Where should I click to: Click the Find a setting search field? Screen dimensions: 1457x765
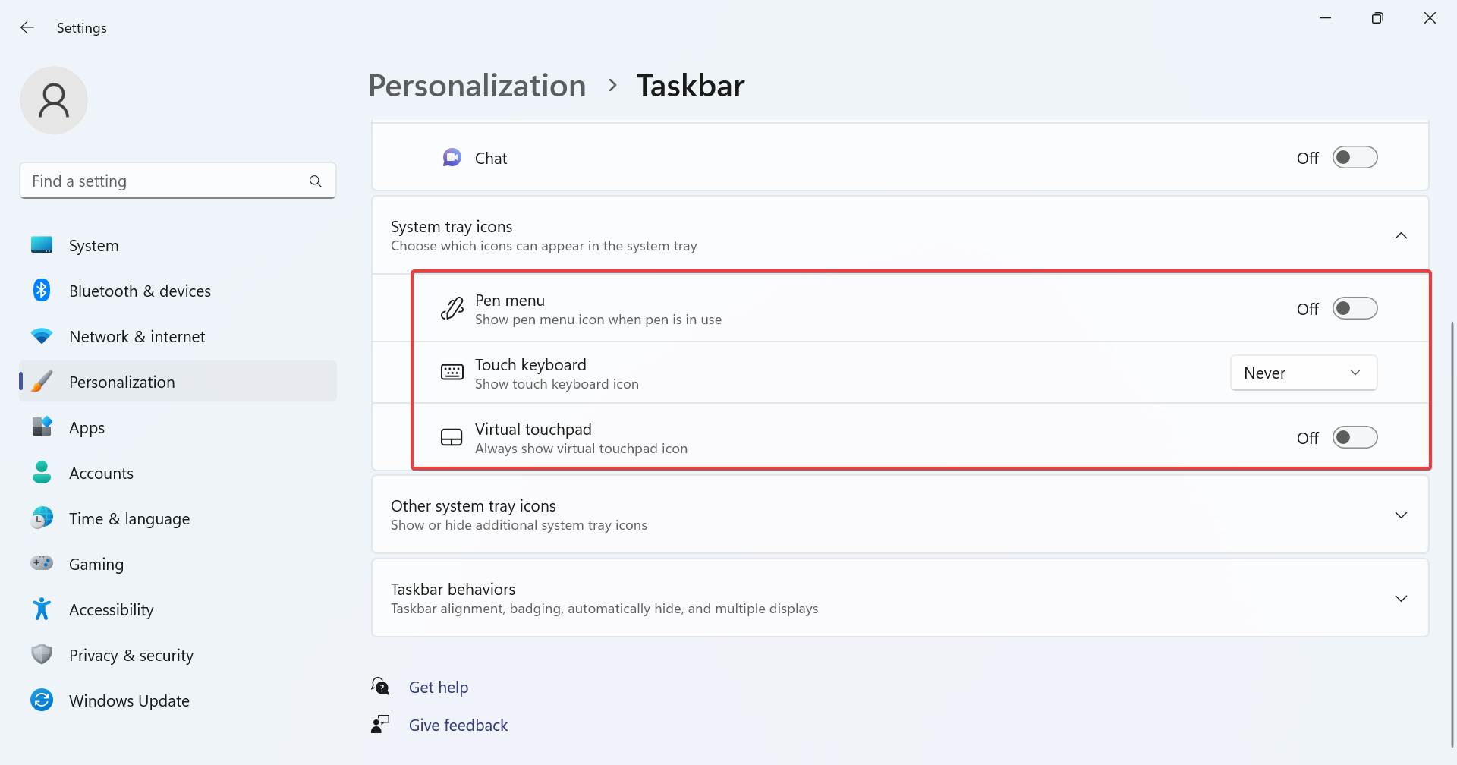[x=178, y=181]
